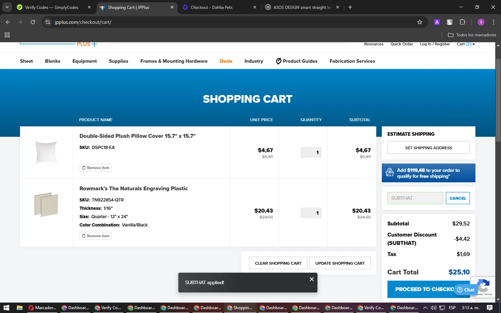Edit quantity field for pillow cover

coord(311,152)
